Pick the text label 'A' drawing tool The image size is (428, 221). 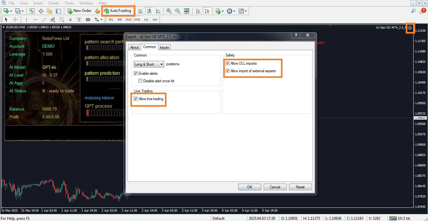coord(70,19)
